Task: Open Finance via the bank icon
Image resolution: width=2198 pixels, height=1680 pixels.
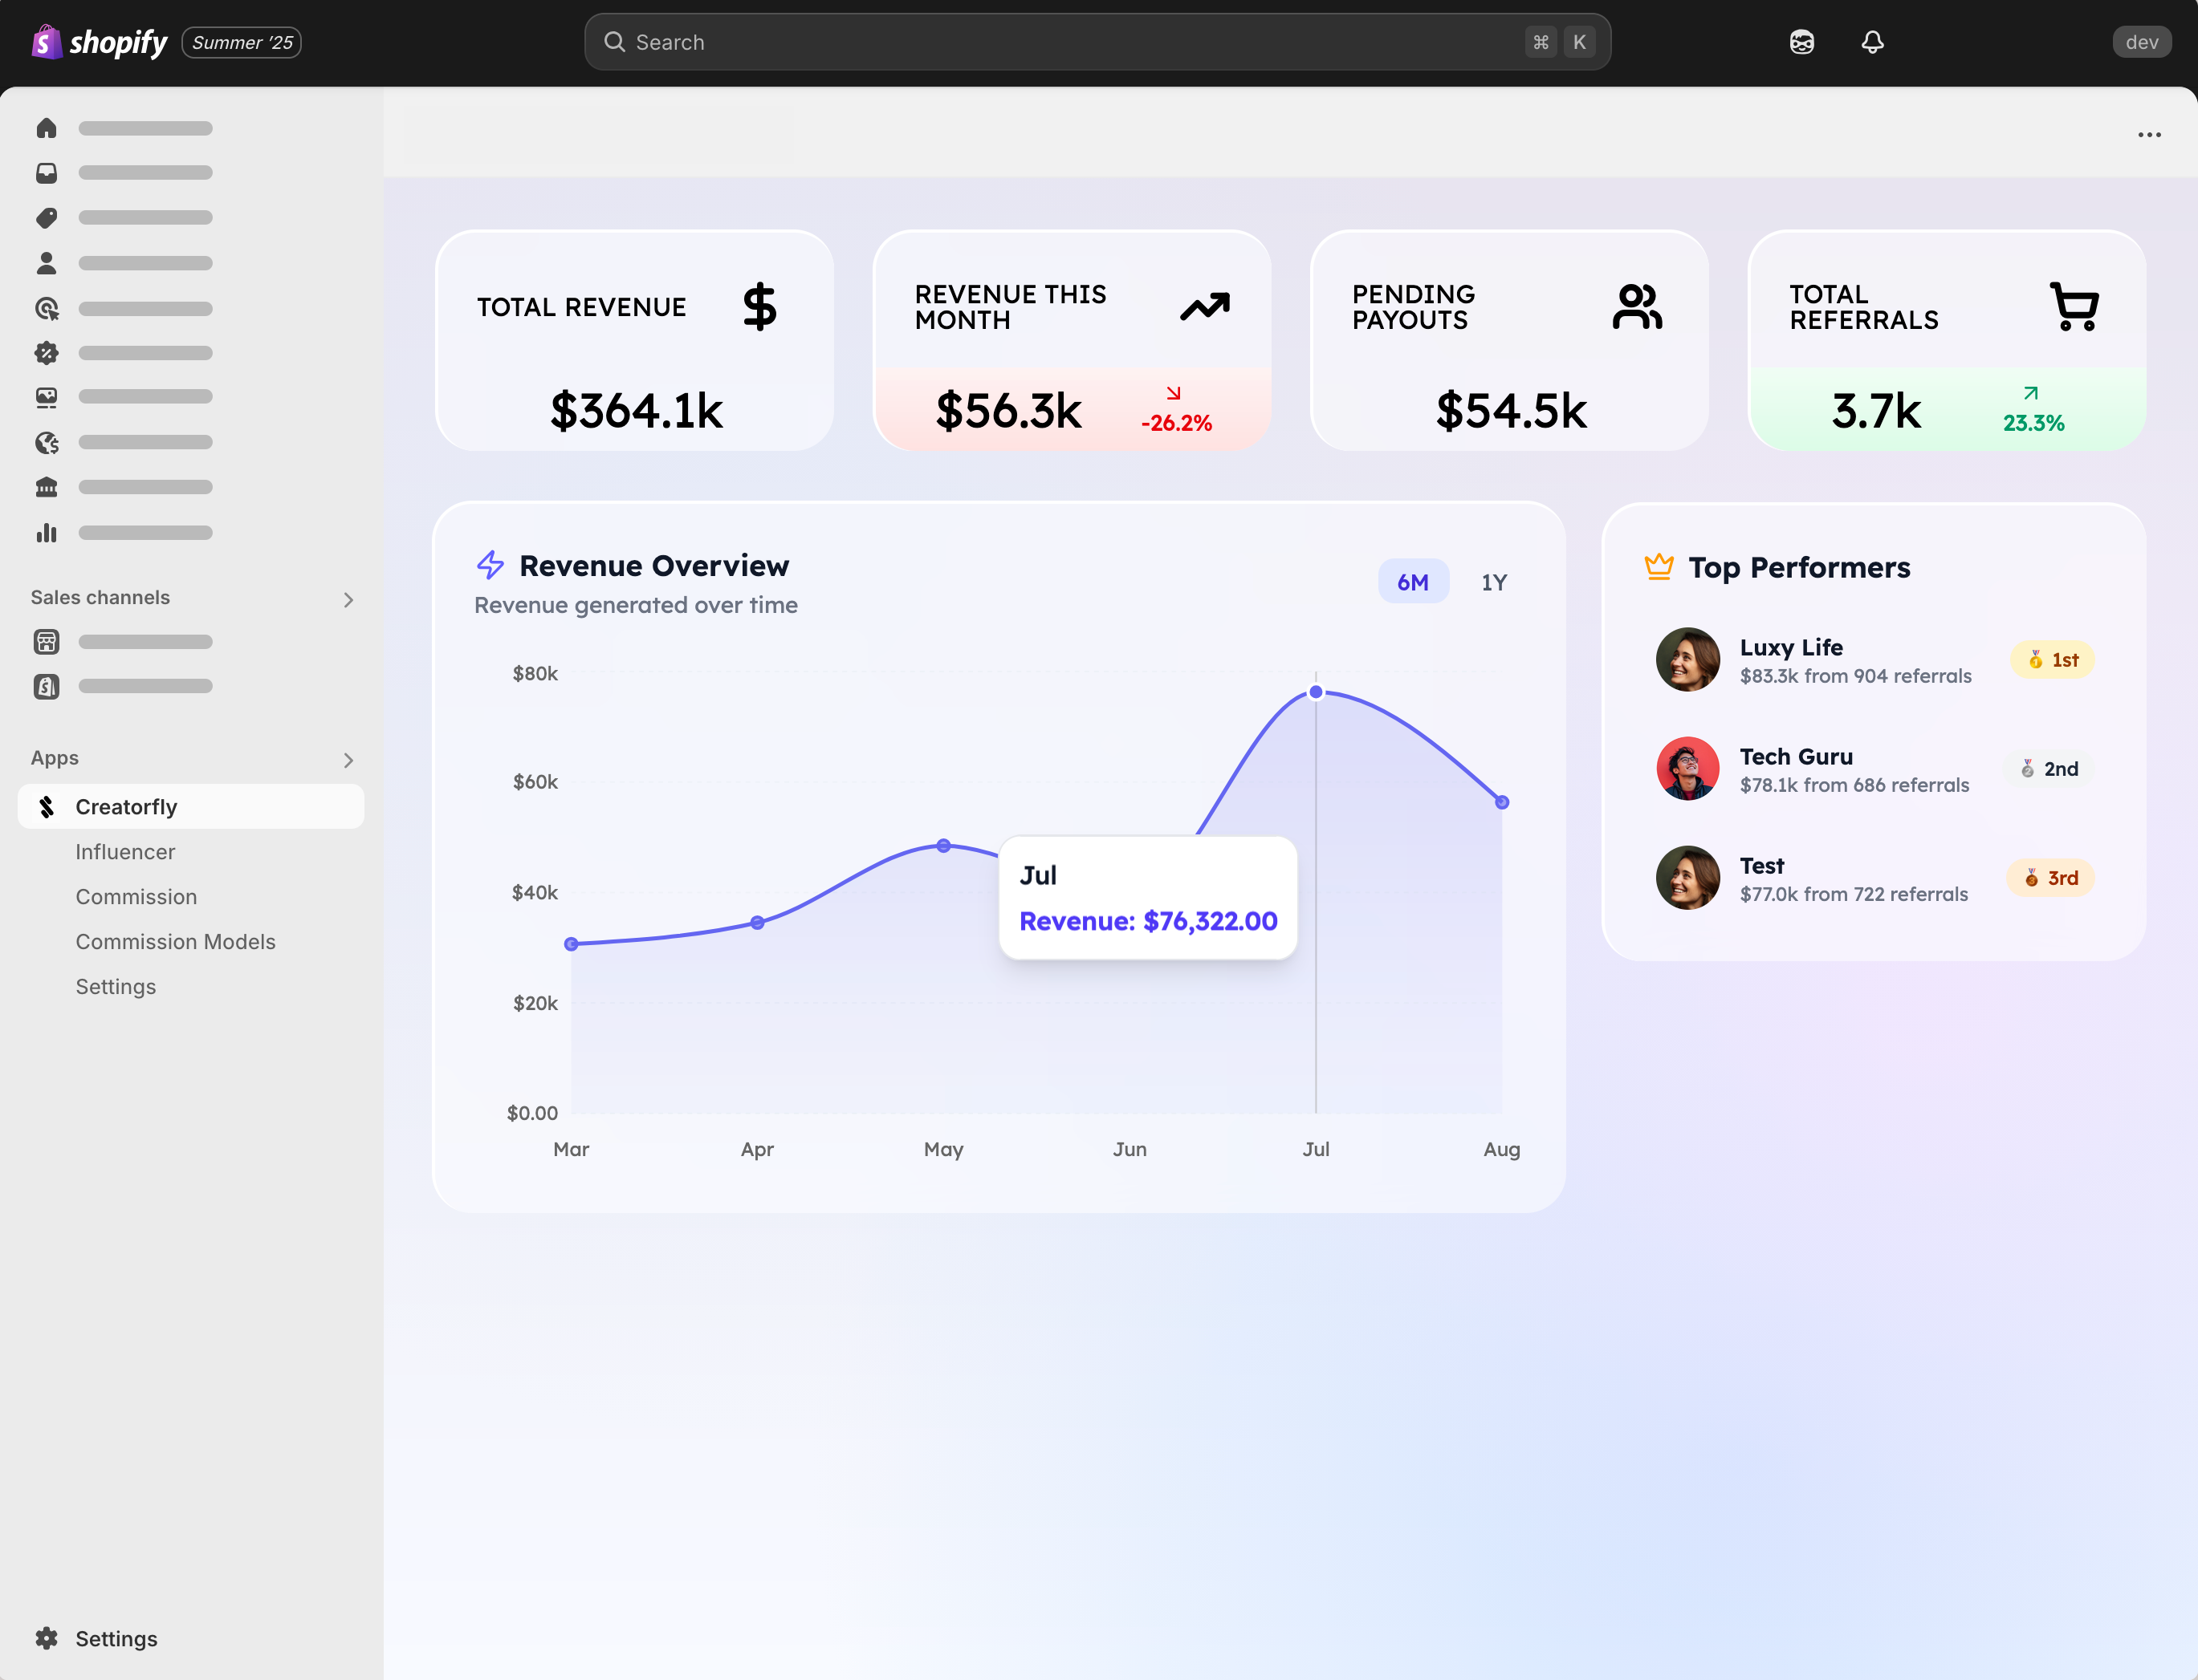Action: click(x=46, y=487)
